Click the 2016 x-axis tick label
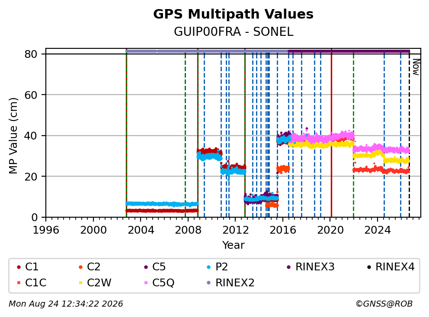This screenshot has height=317, width=429. 283,230
